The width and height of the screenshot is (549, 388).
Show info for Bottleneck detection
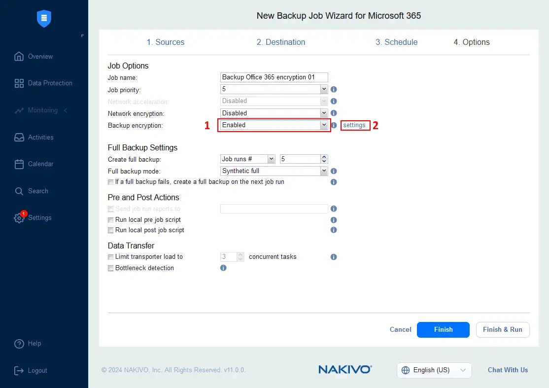click(223, 268)
